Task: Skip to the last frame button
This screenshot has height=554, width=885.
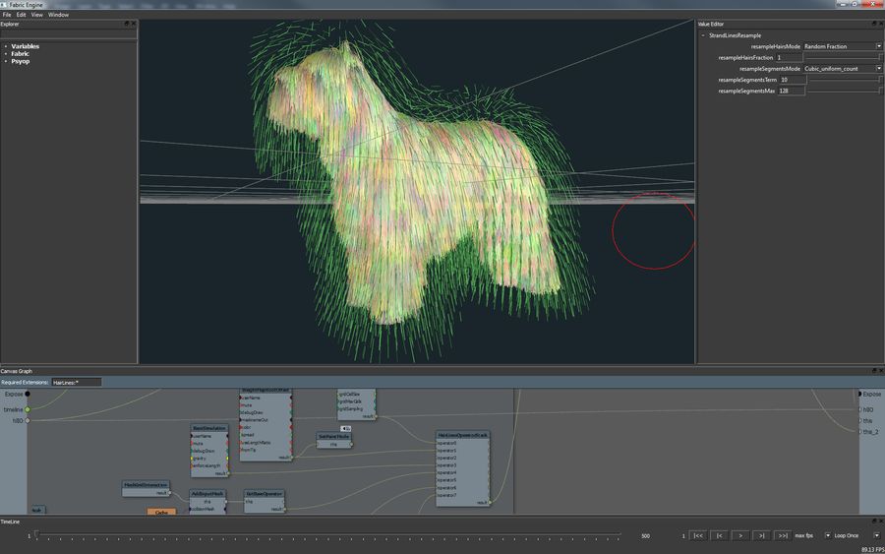Action: (x=782, y=535)
